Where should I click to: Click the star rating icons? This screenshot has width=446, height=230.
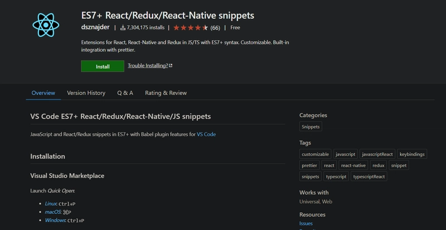click(x=191, y=28)
